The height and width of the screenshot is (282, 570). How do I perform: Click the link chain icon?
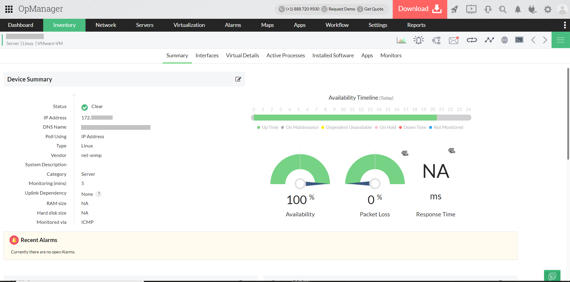coord(472,40)
